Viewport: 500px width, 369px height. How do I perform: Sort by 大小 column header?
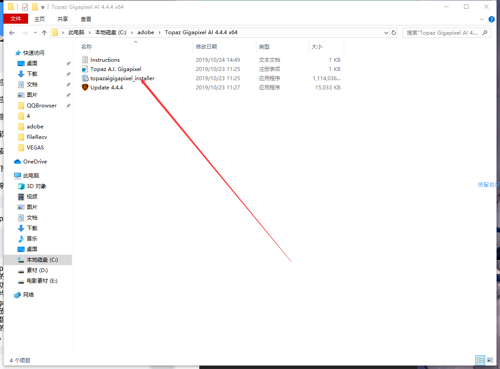(317, 47)
